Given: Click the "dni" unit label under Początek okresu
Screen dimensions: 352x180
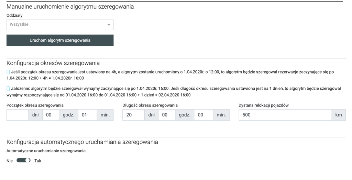Looking at the screenshot, I should pyautogui.click(x=35, y=115).
